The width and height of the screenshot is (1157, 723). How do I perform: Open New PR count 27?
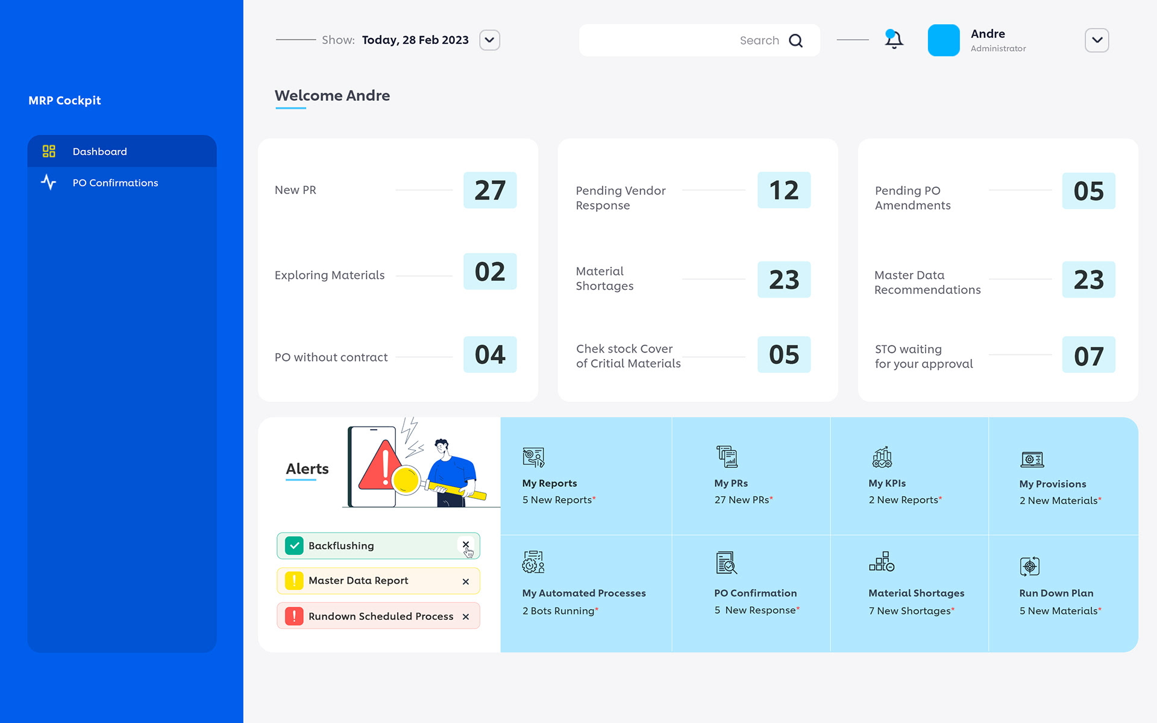[x=489, y=190]
